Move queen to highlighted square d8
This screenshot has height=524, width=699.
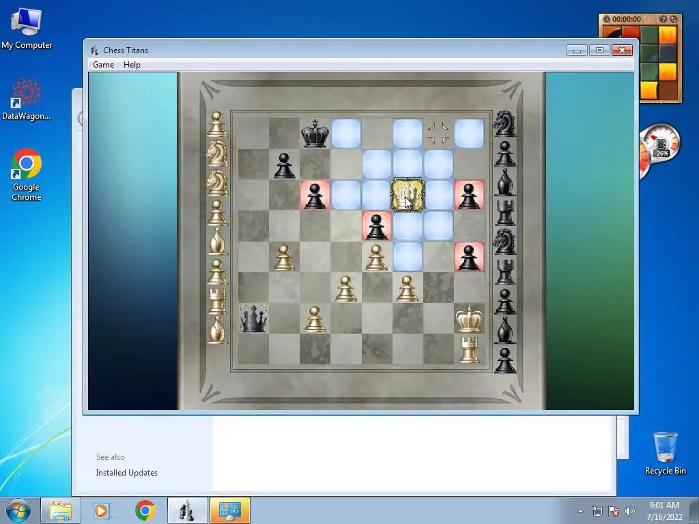pos(345,133)
